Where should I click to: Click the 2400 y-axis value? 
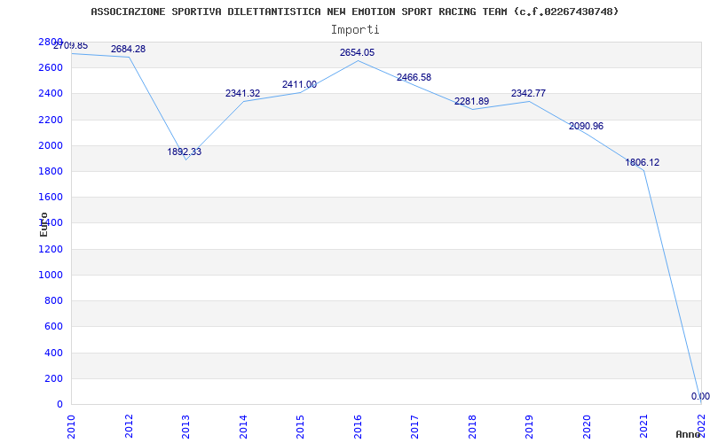pyautogui.click(x=51, y=94)
